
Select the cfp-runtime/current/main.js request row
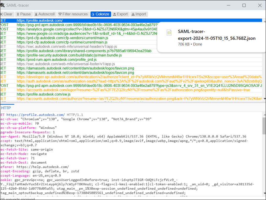[79, 42]
